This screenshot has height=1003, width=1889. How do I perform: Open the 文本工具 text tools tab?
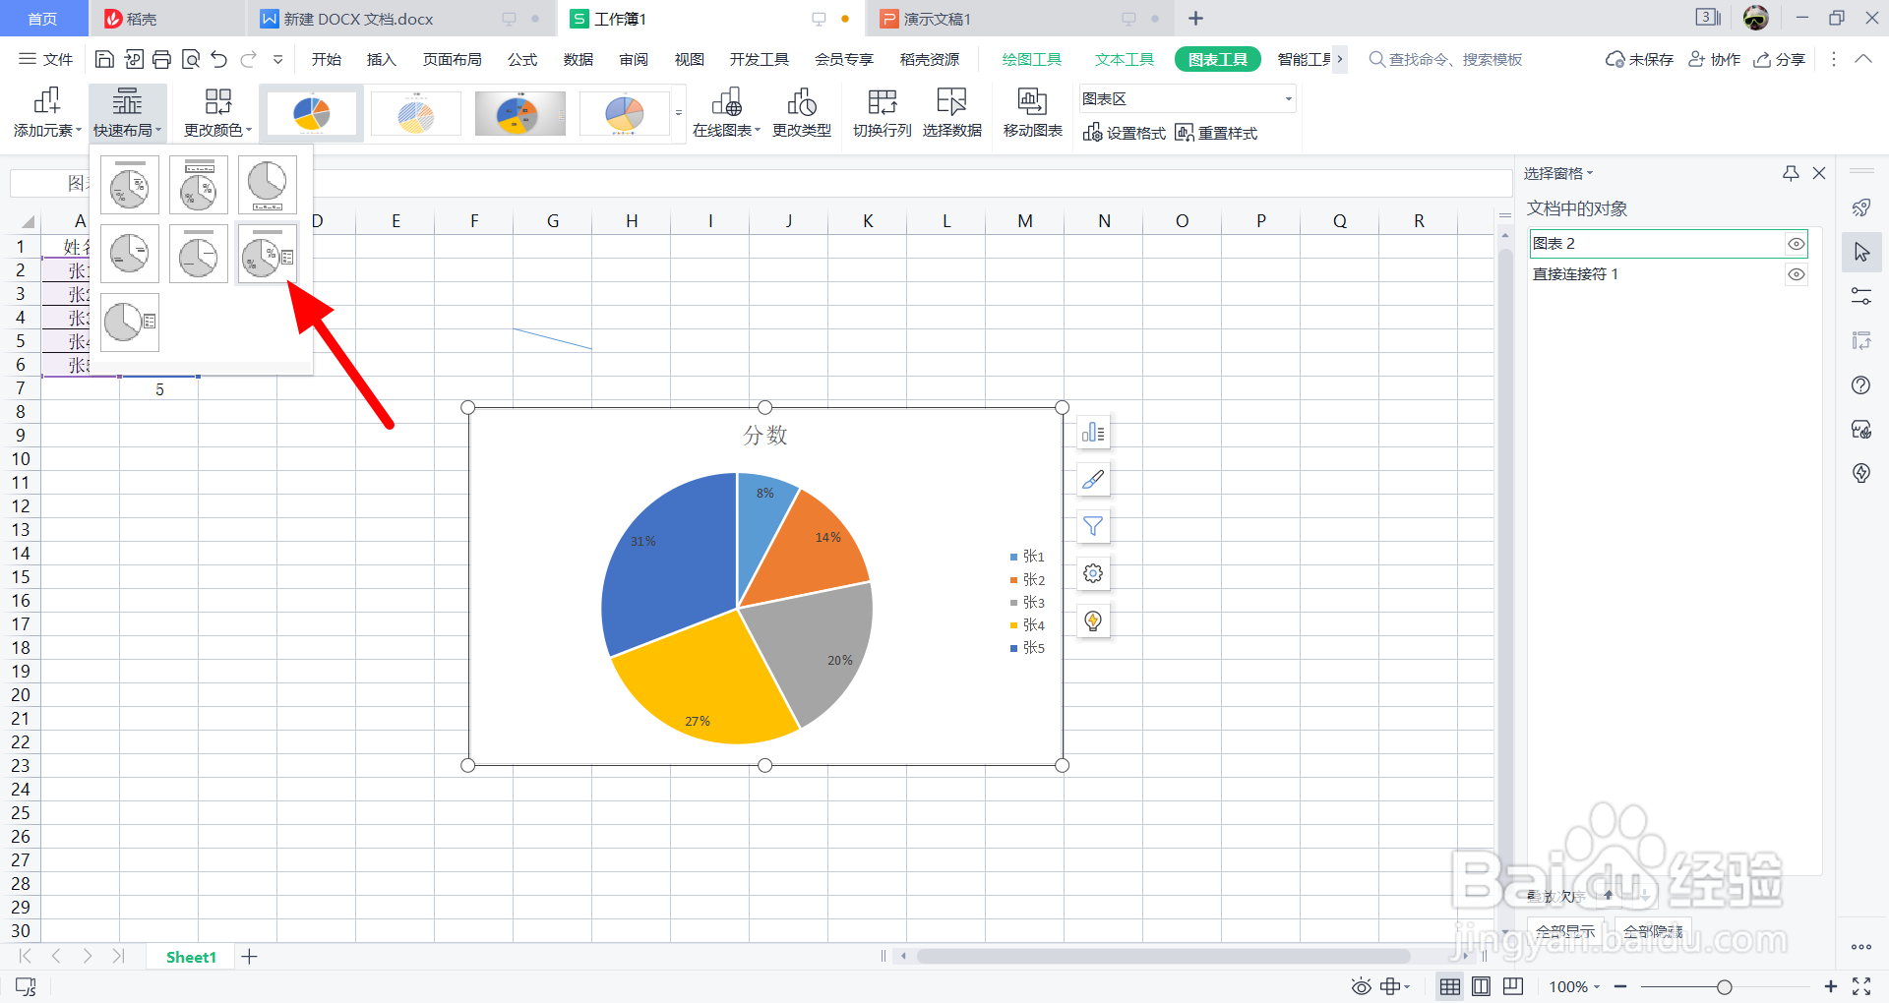[1125, 59]
